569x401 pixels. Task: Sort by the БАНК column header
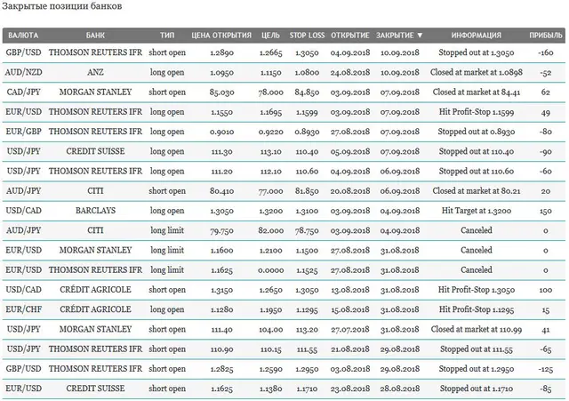point(95,36)
